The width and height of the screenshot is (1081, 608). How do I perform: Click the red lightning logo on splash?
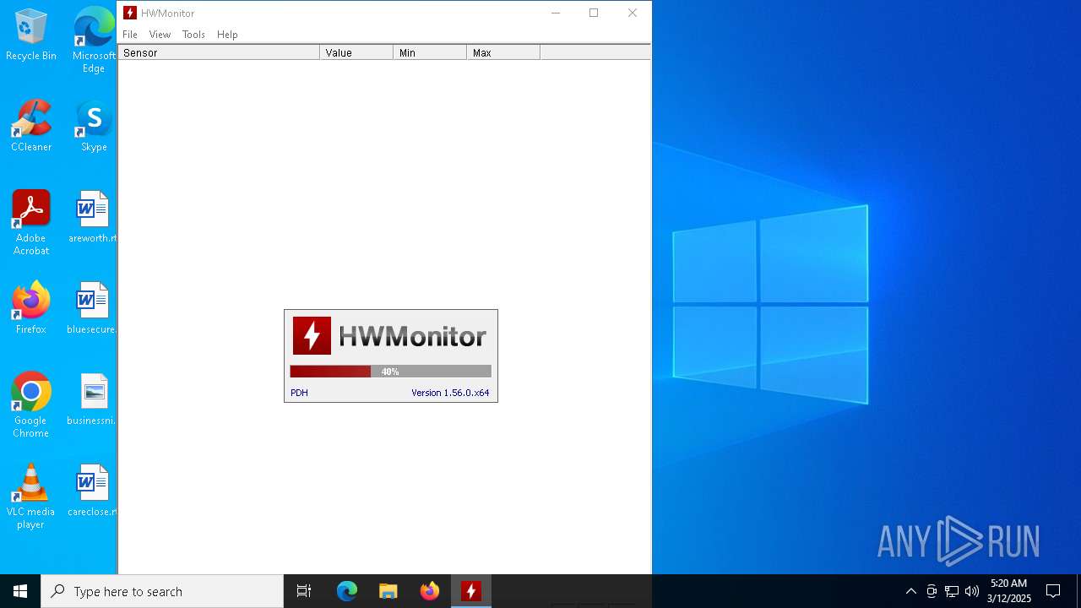[x=312, y=336]
